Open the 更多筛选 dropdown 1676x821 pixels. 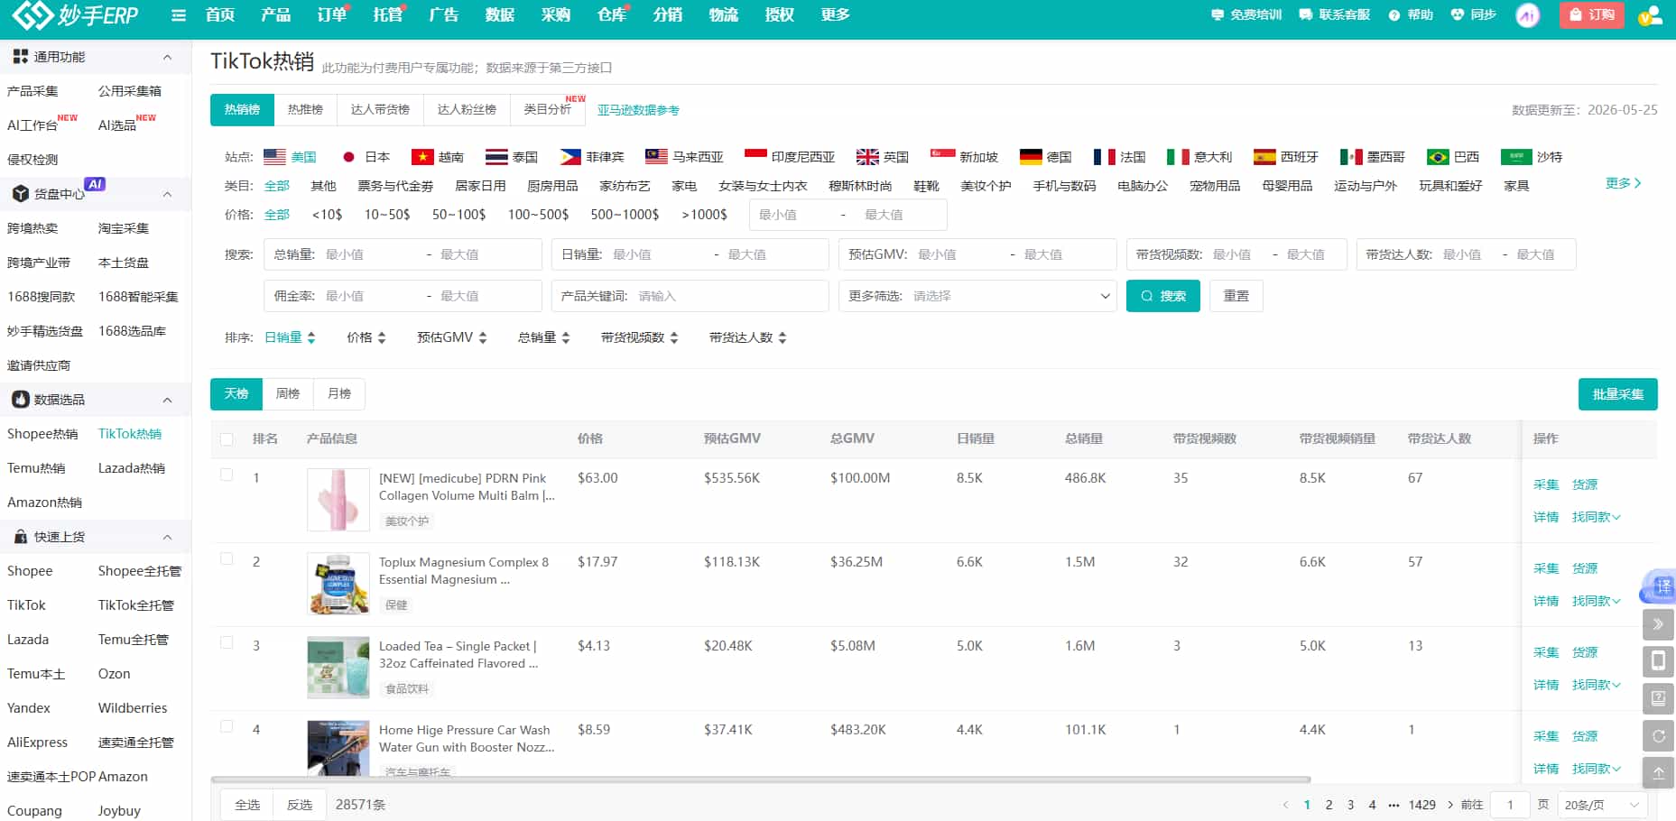point(977,296)
